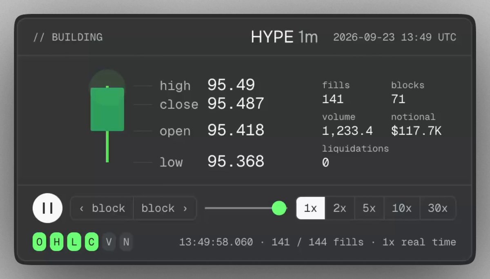Click the blocks count 71
This screenshot has height=279, width=490.
tap(398, 99)
